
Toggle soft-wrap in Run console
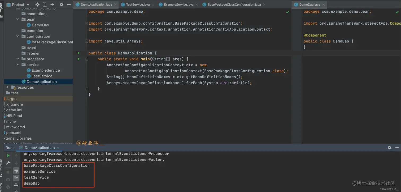click(x=16, y=171)
